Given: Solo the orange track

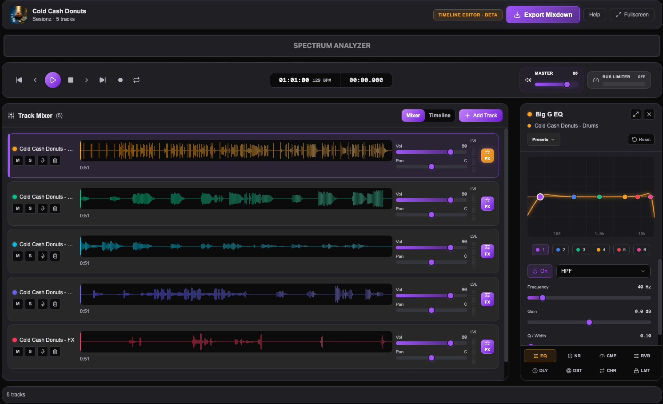Looking at the screenshot, I should (30, 160).
